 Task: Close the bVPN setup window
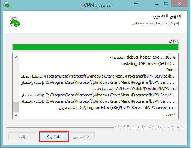click(179, 4)
